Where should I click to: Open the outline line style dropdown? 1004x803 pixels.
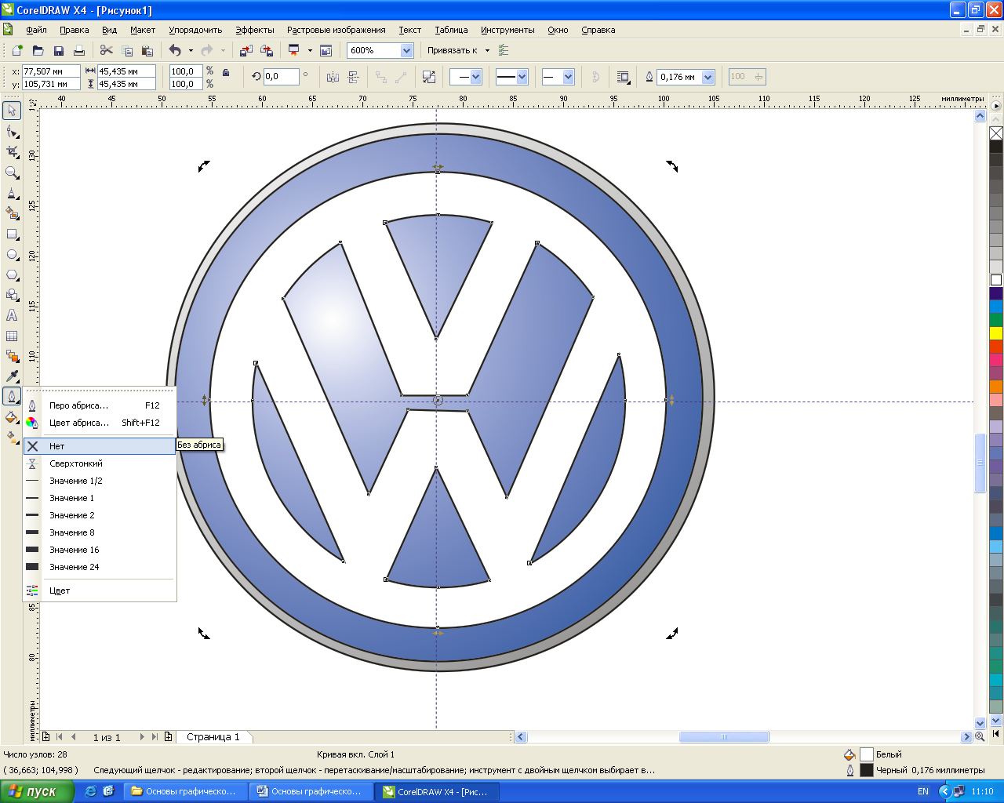click(x=522, y=77)
